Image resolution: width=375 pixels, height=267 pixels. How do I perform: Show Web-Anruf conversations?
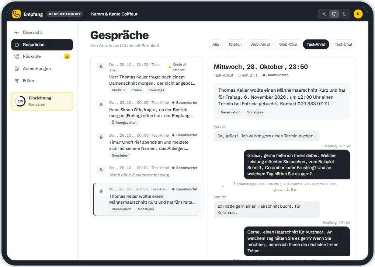[x=260, y=45]
